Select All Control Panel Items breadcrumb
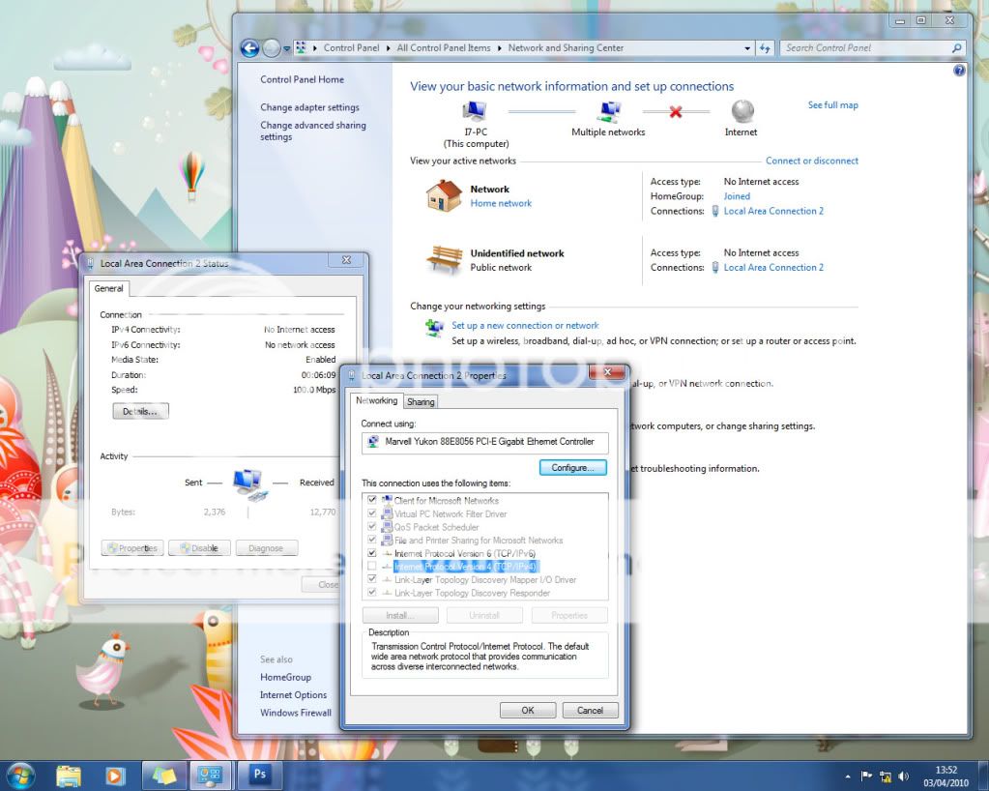Viewport: 989px width, 791px height. coord(444,48)
